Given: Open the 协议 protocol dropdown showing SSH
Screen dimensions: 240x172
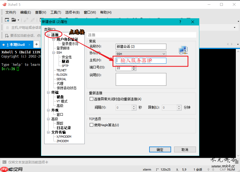Looking at the screenshot, I should pos(164,54).
